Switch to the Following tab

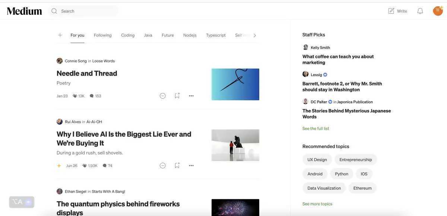click(103, 35)
